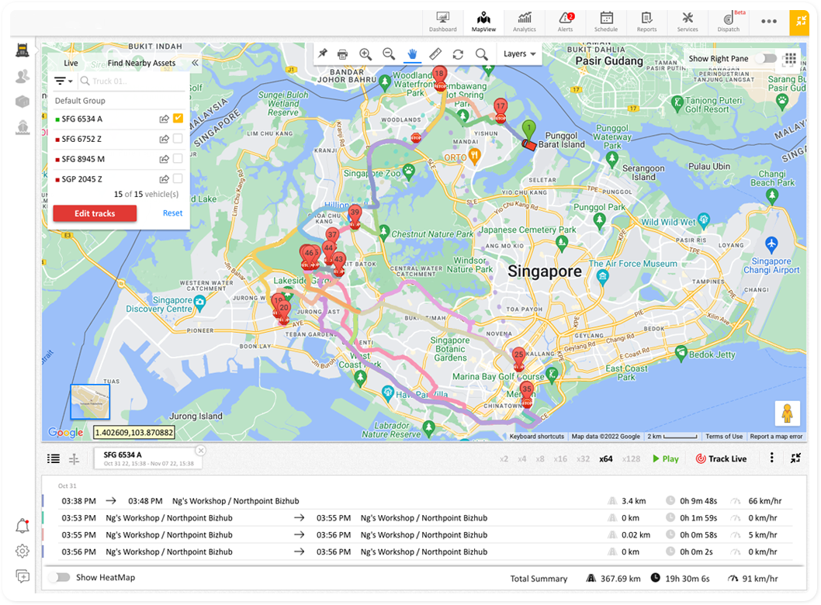Open the Analytics tab
The width and height of the screenshot is (821, 605).
[x=525, y=22]
